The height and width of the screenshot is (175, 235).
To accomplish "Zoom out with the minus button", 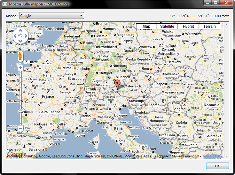I will pyautogui.click(x=20, y=128).
